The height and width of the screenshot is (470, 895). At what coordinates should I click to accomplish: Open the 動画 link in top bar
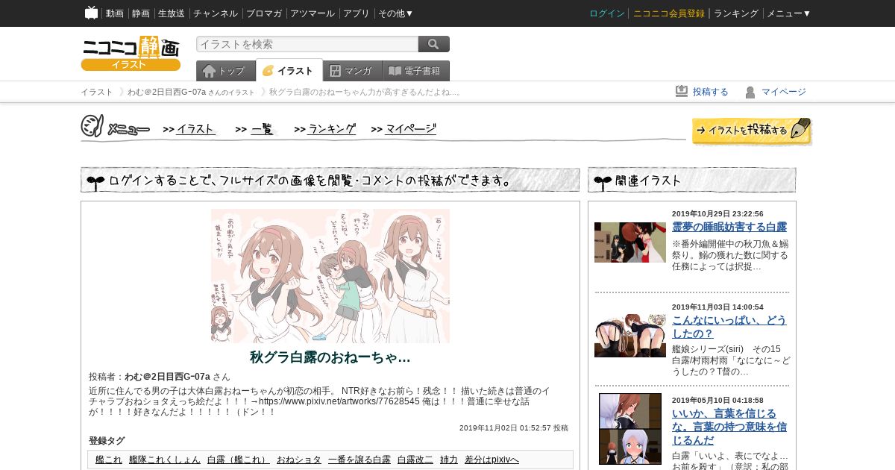pos(115,13)
